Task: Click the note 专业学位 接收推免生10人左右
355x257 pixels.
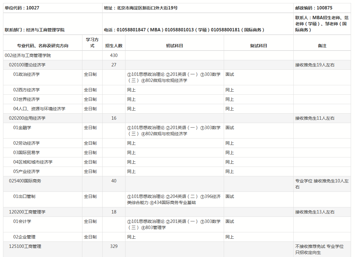Action: 322,184
